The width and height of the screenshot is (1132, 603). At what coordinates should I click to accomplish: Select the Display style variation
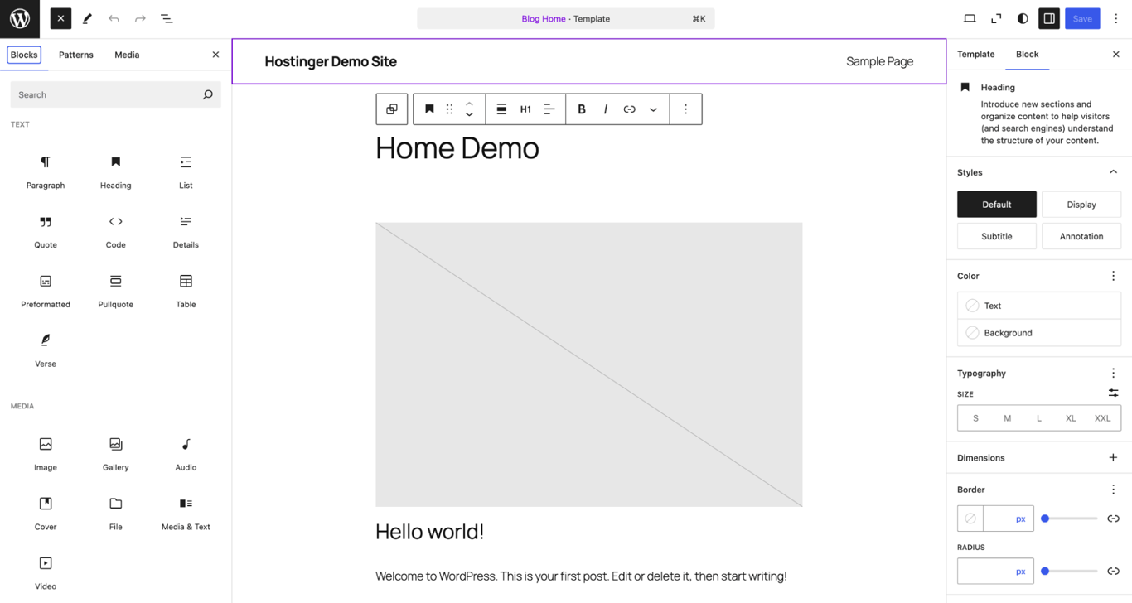1081,204
